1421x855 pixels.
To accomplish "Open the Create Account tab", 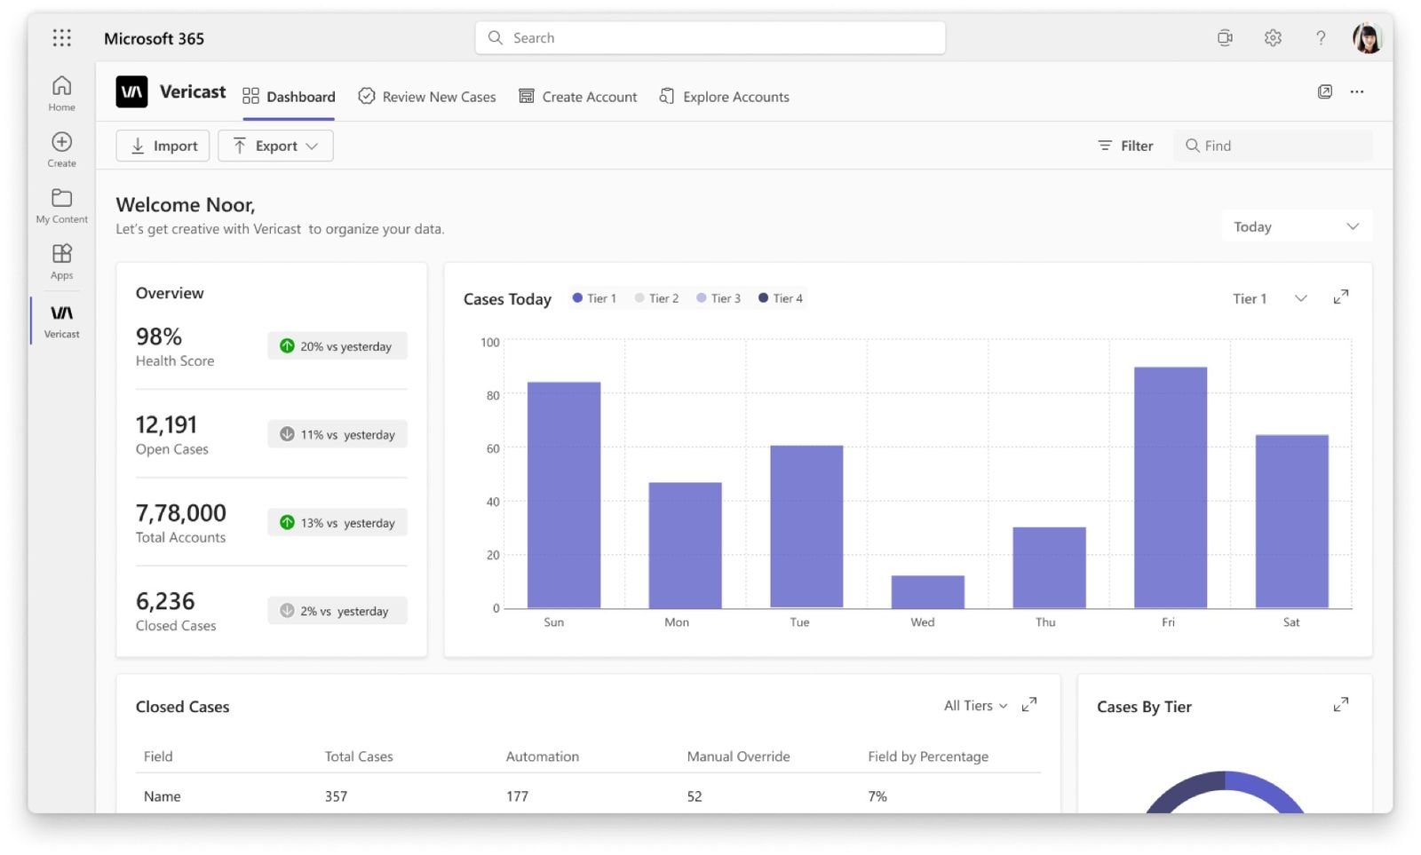I will coord(578,97).
